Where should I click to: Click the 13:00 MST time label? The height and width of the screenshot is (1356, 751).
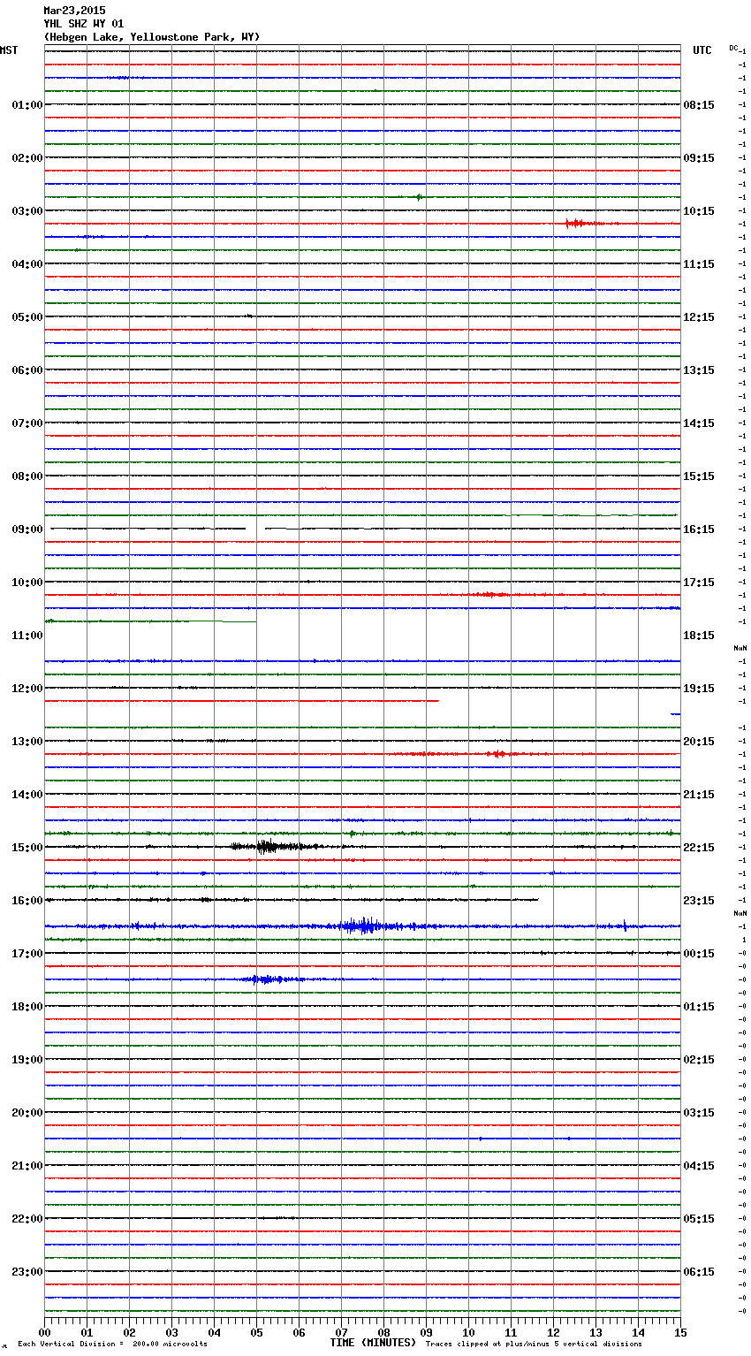click(27, 742)
